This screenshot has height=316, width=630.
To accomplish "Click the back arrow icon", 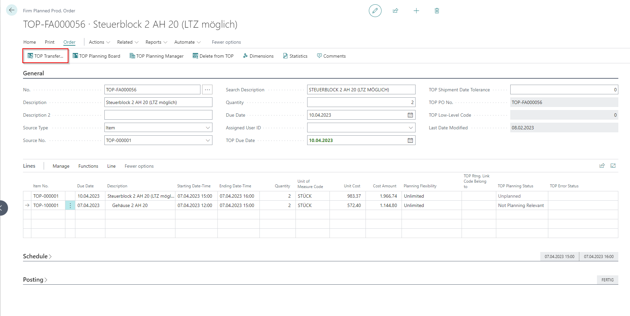I will click(12, 10).
